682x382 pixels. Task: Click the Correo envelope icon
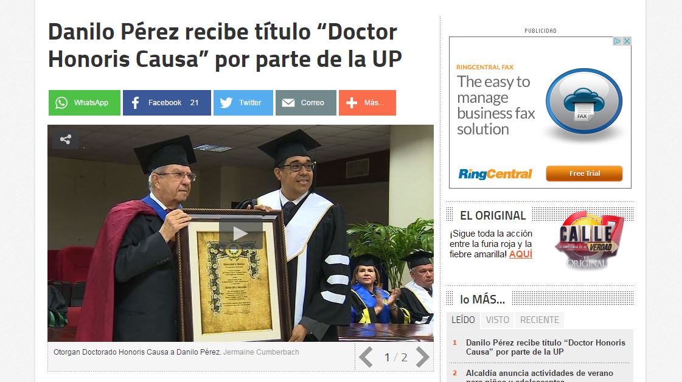[288, 103]
